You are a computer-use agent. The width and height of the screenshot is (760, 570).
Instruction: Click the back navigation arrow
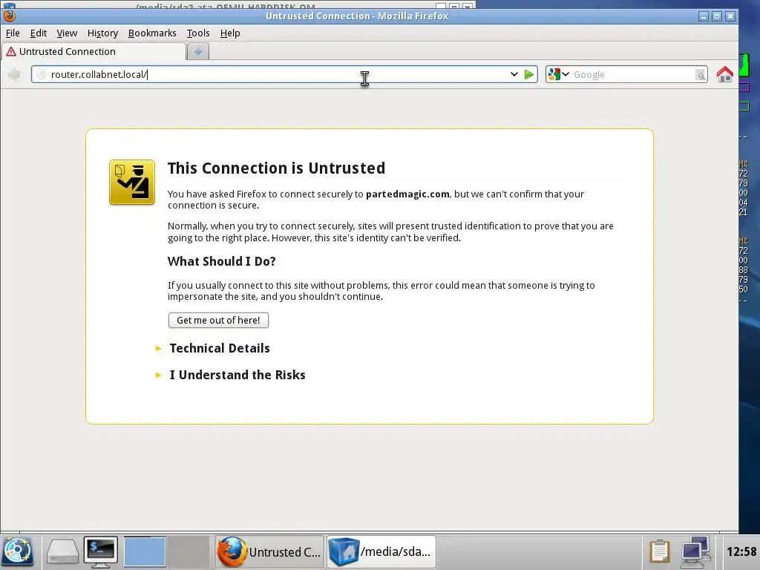[14, 75]
